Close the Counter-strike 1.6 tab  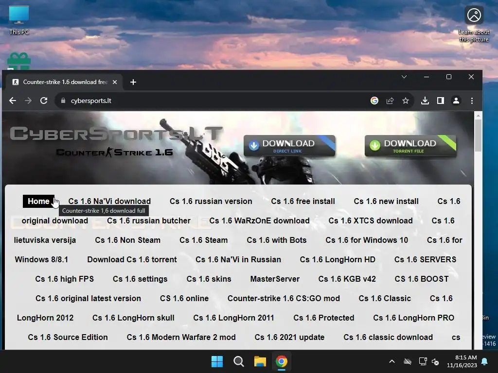pos(115,82)
